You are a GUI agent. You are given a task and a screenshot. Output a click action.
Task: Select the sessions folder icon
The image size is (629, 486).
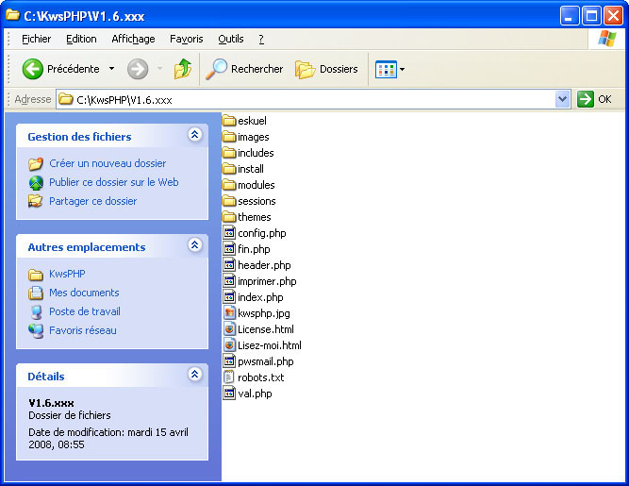(229, 201)
